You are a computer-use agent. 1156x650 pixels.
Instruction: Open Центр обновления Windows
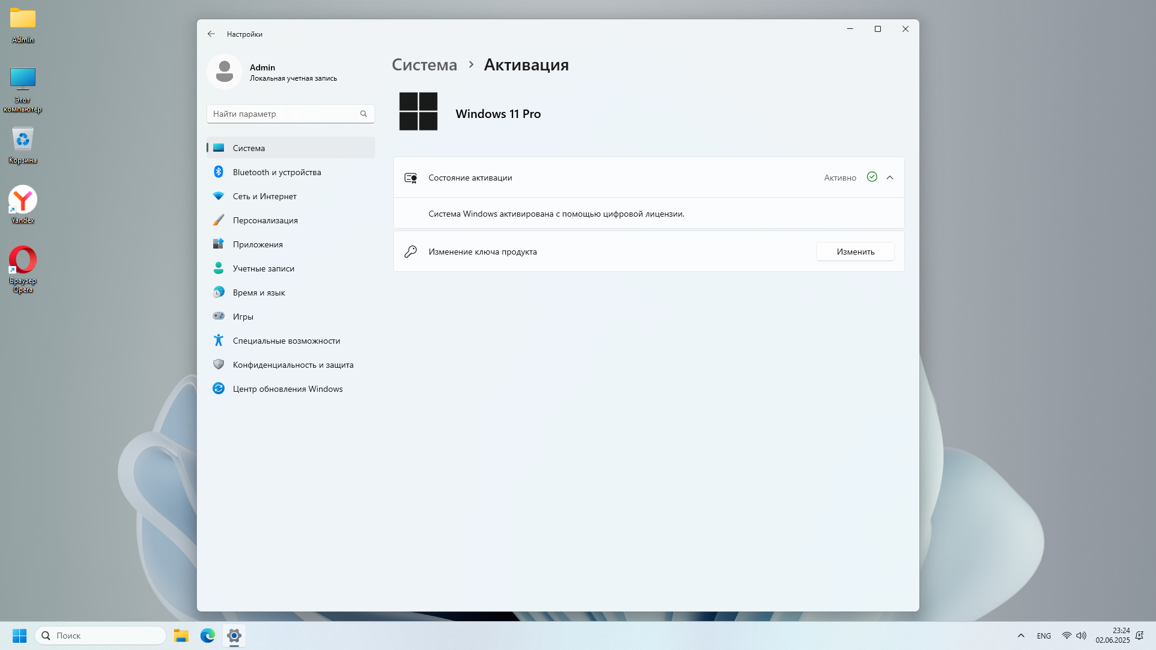point(288,389)
